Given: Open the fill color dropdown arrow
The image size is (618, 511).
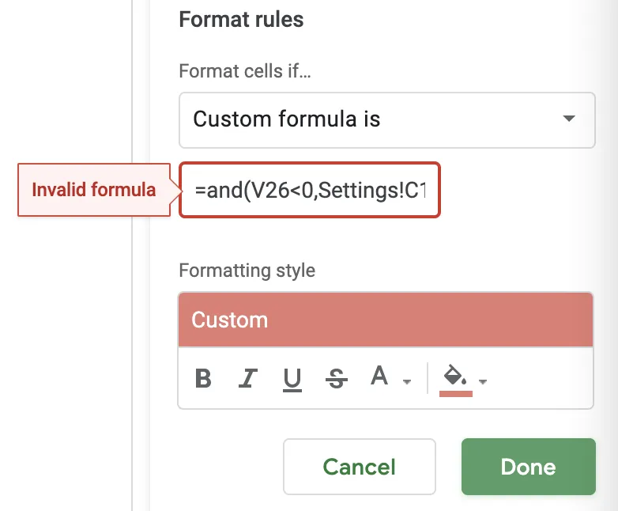Looking at the screenshot, I should (483, 382).
